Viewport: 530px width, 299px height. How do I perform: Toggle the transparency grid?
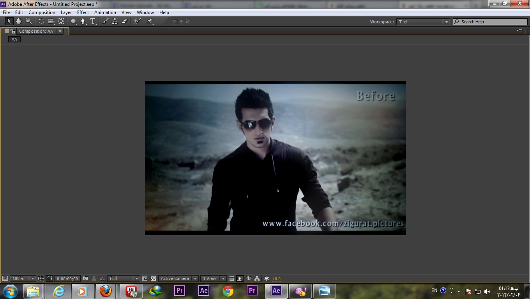(154, 278)
